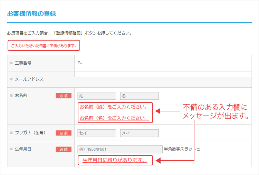
Task: Click the square bullet beside 工事番号
Action: tap(11, 63)
